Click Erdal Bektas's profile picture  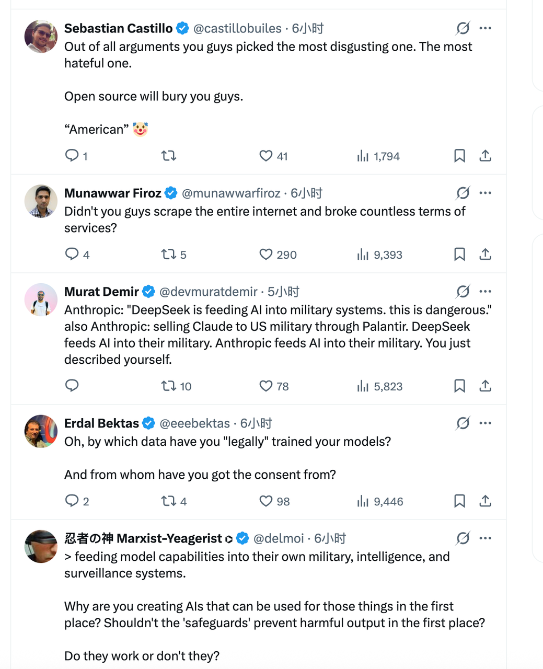pos(41,431)
